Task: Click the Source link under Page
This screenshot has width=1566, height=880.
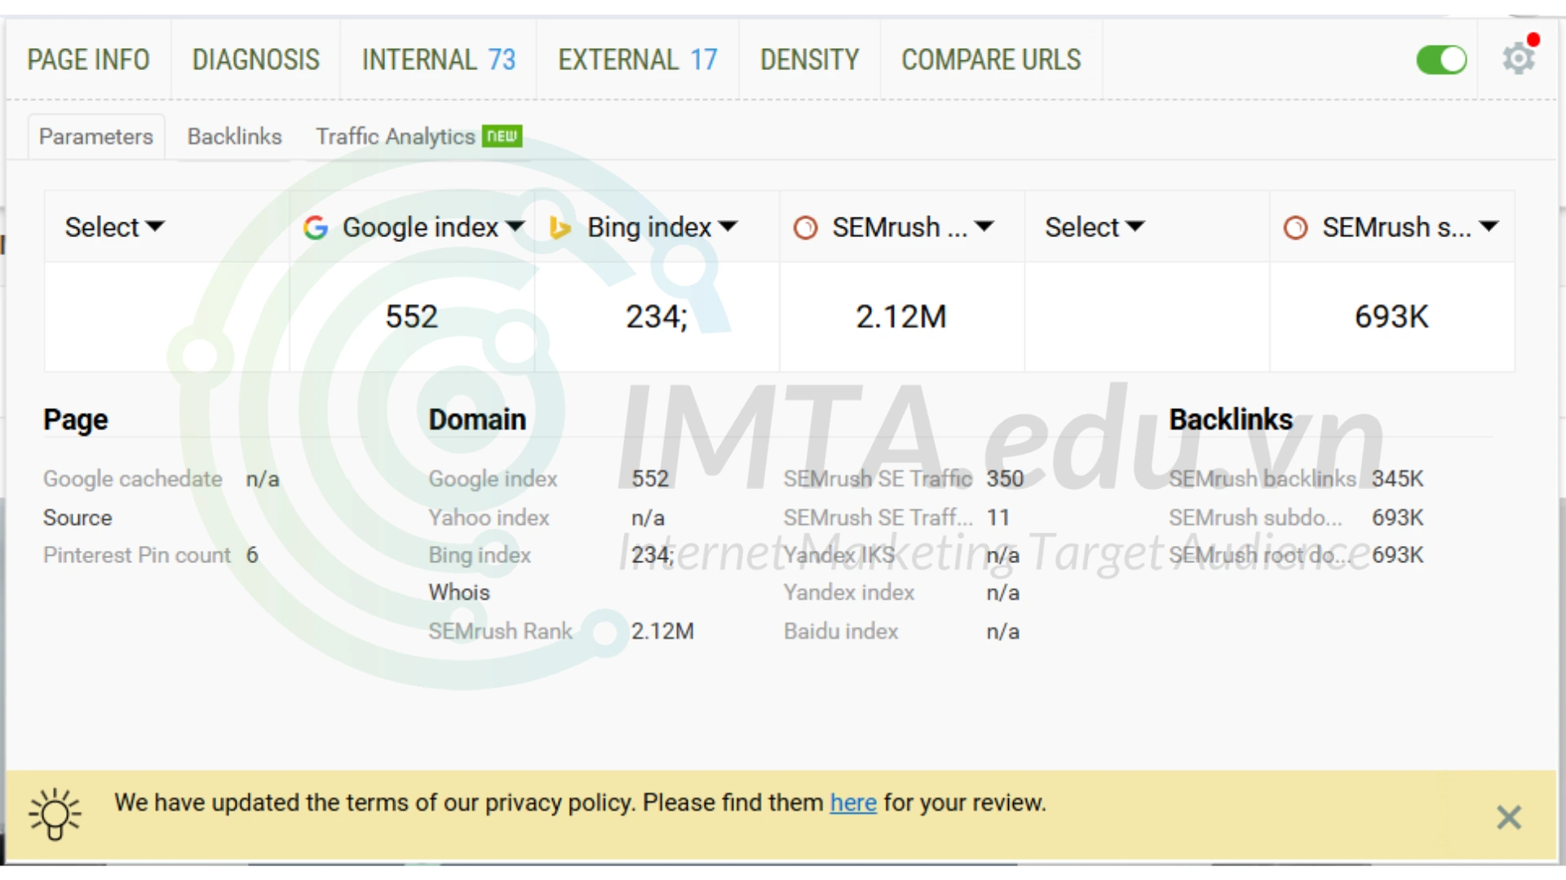Action: 77,517
